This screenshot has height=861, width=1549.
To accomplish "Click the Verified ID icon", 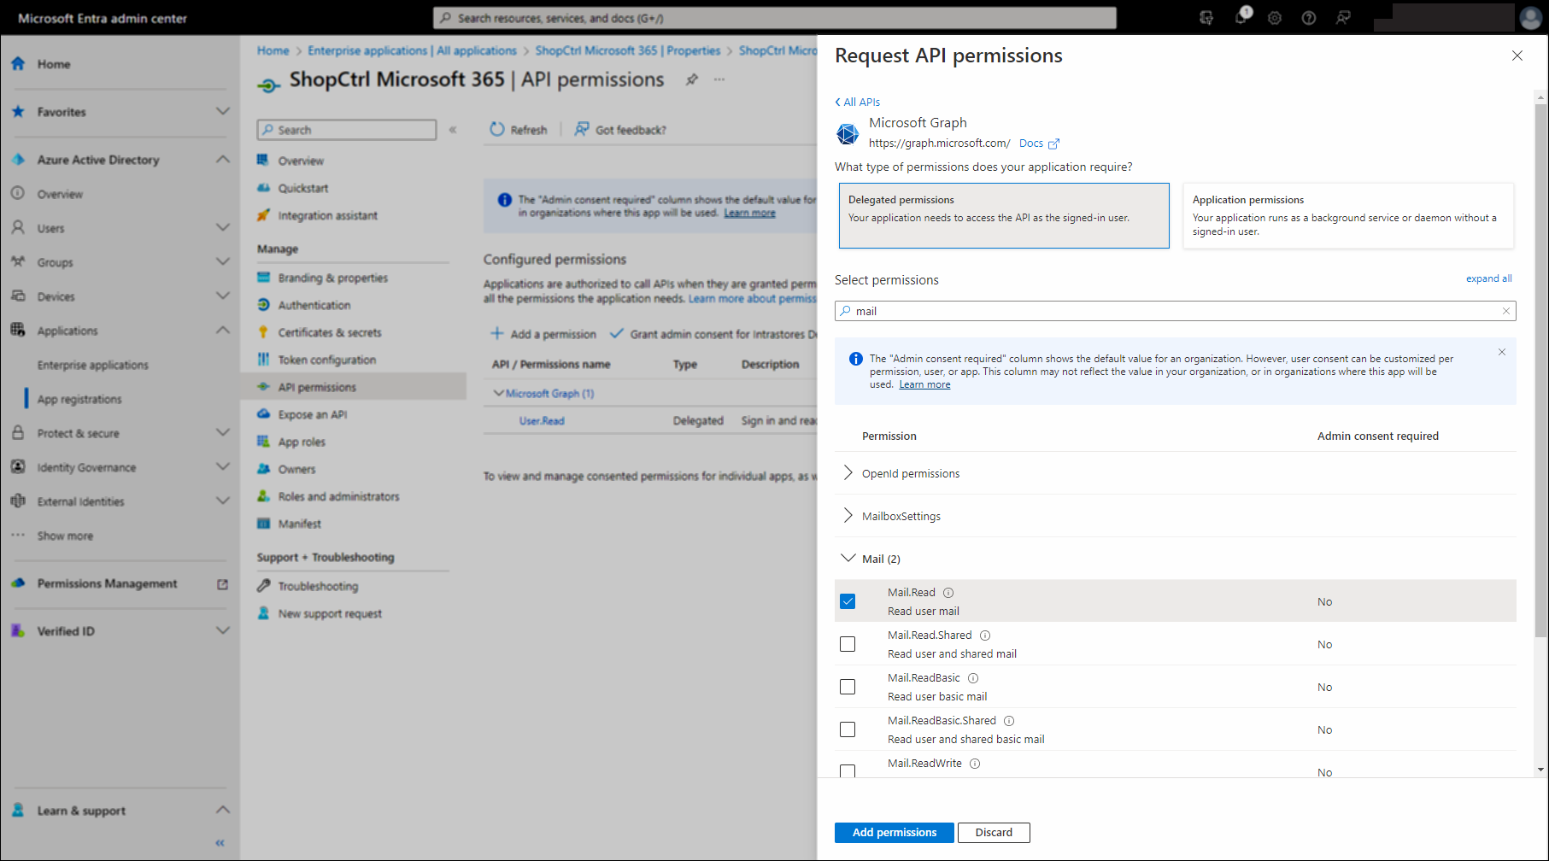I will point(18,631).
